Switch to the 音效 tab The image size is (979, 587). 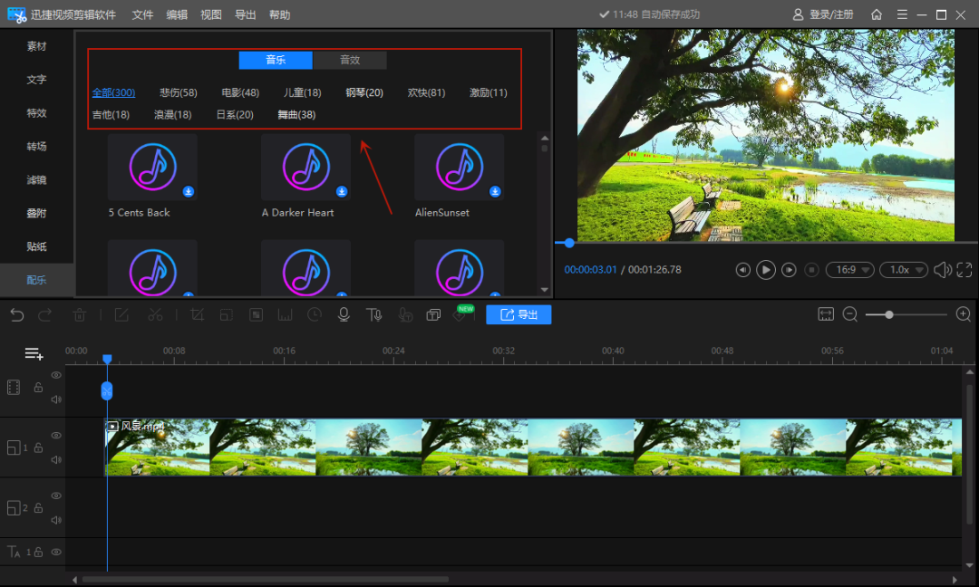350,60
